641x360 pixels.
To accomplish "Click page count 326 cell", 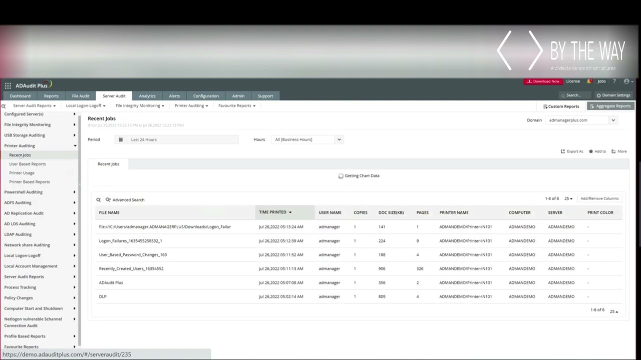I will (x=420, y=269).
